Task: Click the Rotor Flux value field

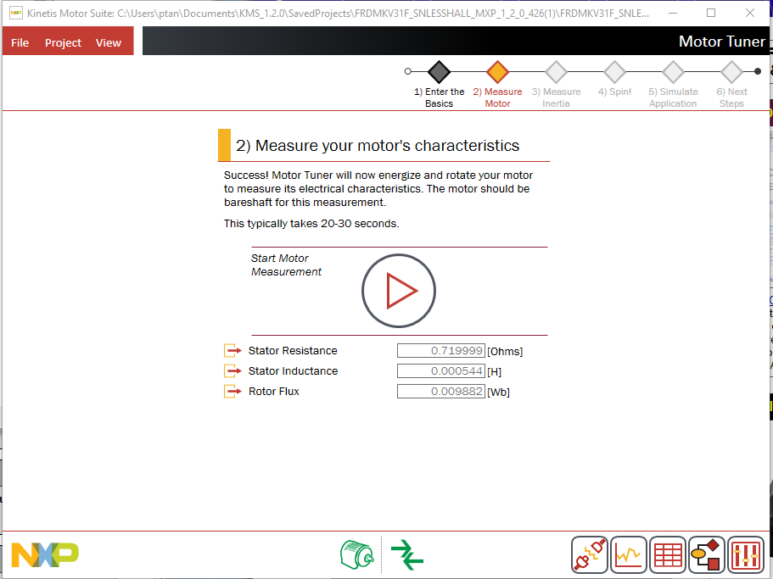Action: click(x=440, y=392)
